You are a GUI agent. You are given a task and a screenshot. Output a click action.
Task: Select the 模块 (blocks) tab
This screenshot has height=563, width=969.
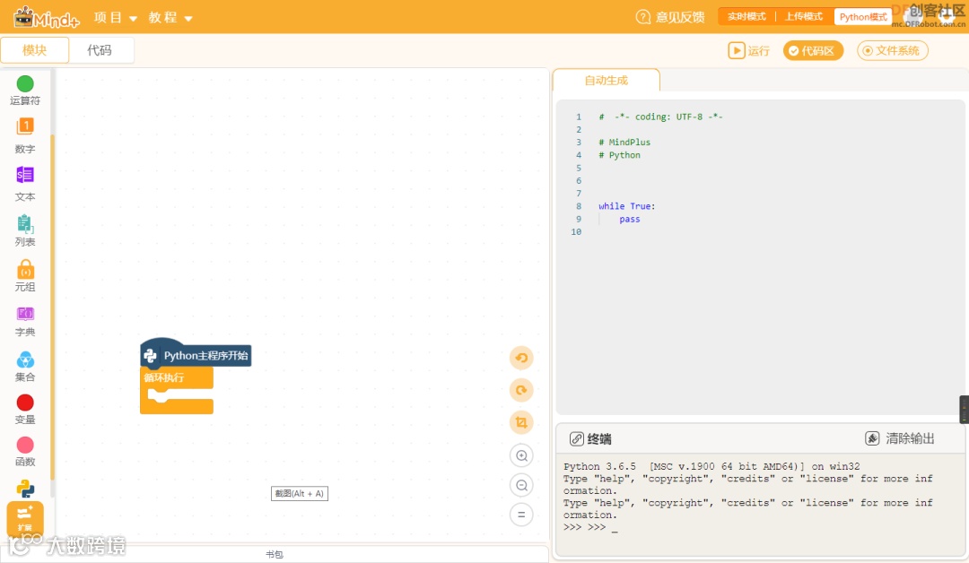tap(35, 50)
